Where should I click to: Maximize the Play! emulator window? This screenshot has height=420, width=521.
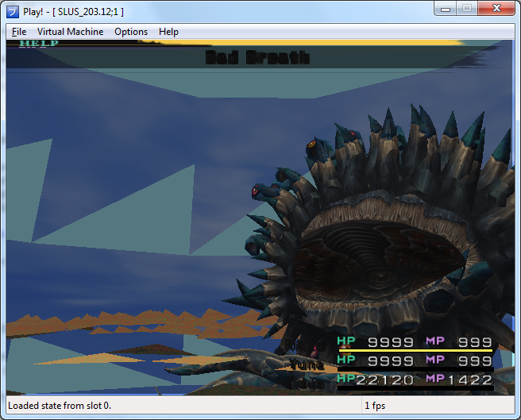467,8
